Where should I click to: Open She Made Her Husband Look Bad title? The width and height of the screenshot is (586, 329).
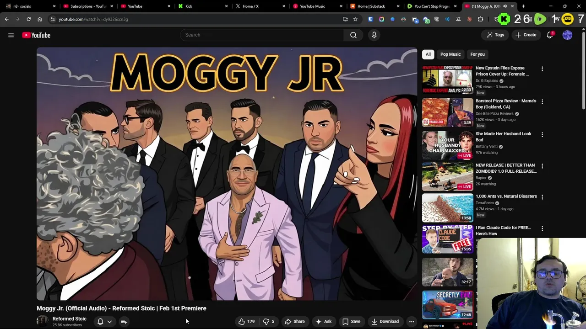point(503,137)
